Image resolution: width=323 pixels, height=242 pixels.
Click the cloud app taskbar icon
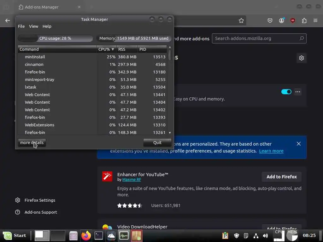click(111, 236)
